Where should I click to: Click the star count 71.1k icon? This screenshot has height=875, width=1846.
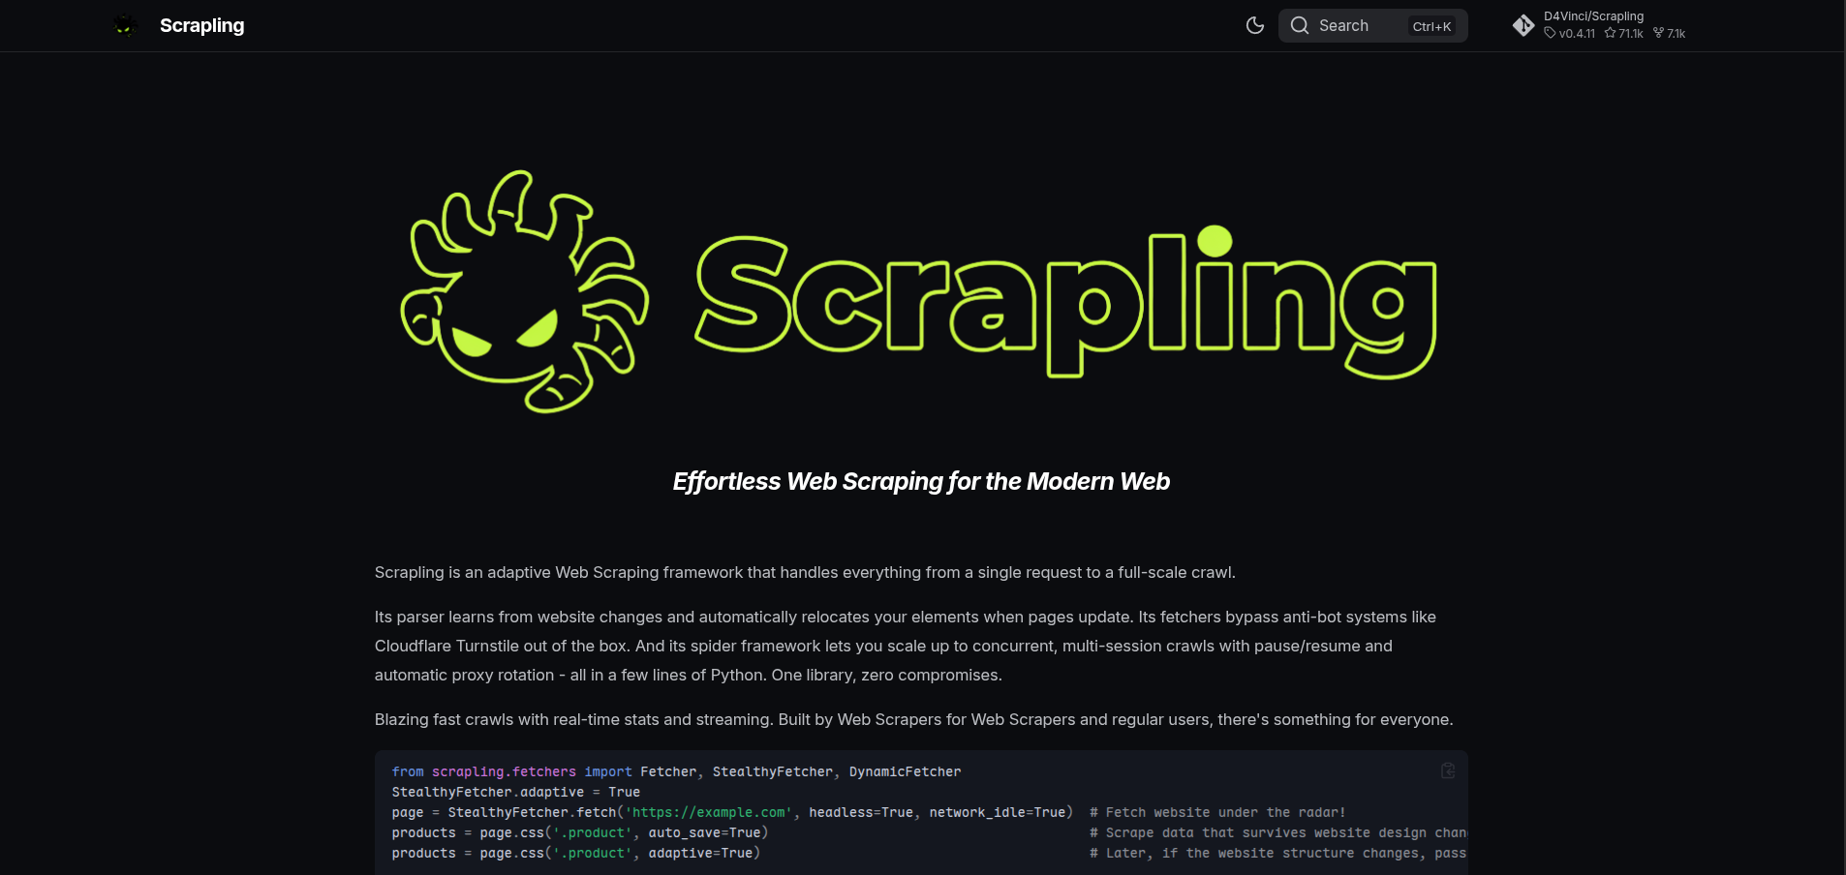tap(1610, 33)
